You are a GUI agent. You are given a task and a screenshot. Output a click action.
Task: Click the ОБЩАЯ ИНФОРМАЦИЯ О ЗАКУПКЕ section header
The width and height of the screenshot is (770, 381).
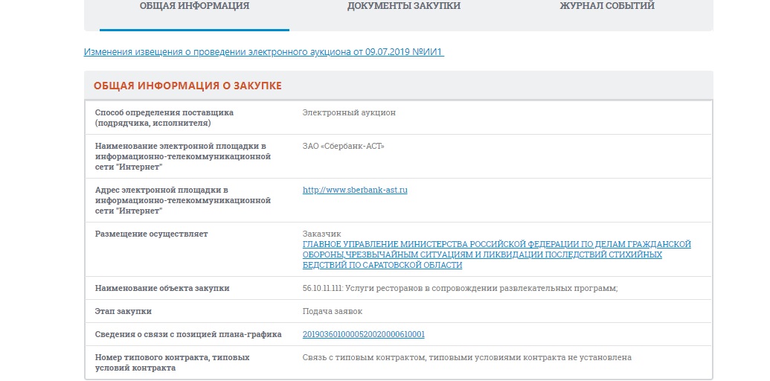pos(187,86)
